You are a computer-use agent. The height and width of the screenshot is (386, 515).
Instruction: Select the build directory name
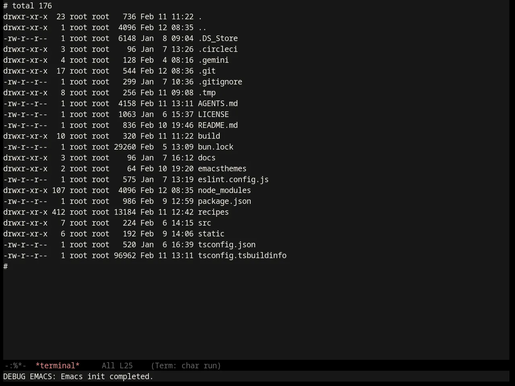(209, 136)
